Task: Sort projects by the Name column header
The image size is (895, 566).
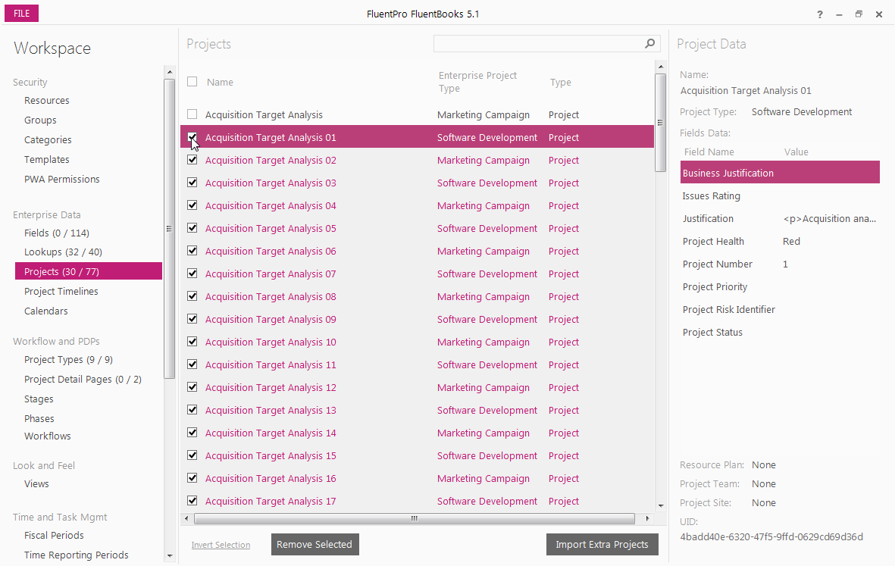Action: [220, 82]
